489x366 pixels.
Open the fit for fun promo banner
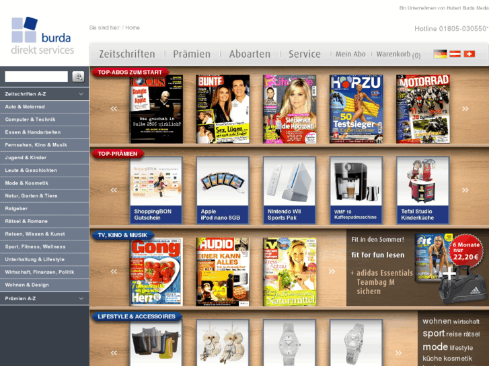point(418,268)
